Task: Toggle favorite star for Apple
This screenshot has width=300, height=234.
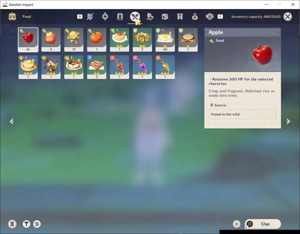Action: (237, 224)
